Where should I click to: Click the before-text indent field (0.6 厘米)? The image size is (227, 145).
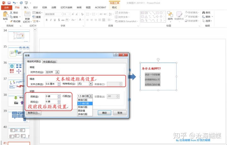pyautogui.click(x=51, y=84)
